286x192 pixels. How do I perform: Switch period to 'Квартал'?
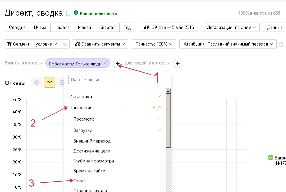(x=107, y=27)
